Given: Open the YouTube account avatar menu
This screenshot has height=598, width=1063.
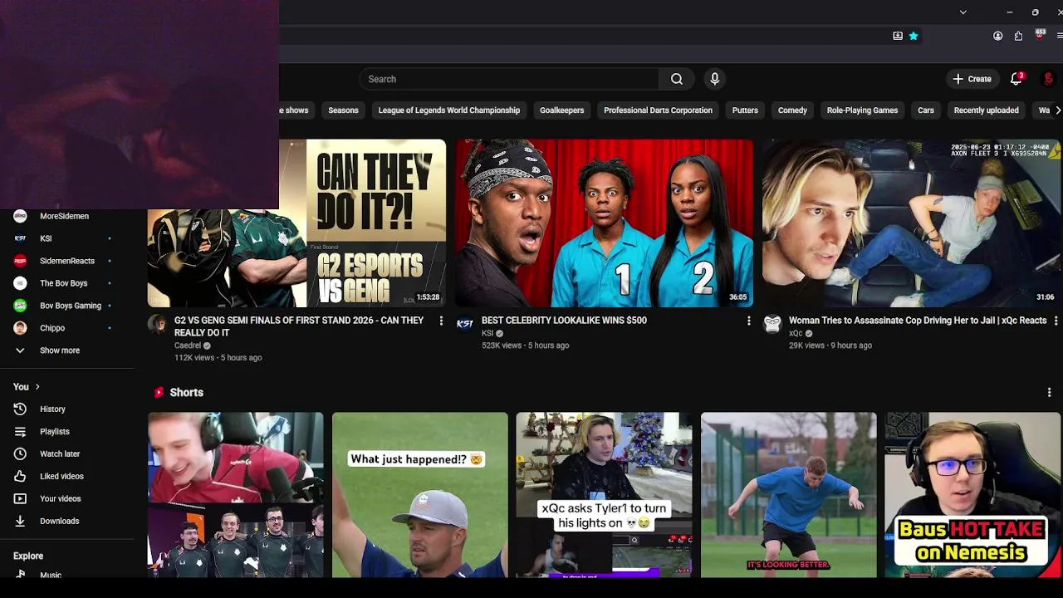Looking at the screenshot, I should pyautogui.click(x=1049, y=79).
